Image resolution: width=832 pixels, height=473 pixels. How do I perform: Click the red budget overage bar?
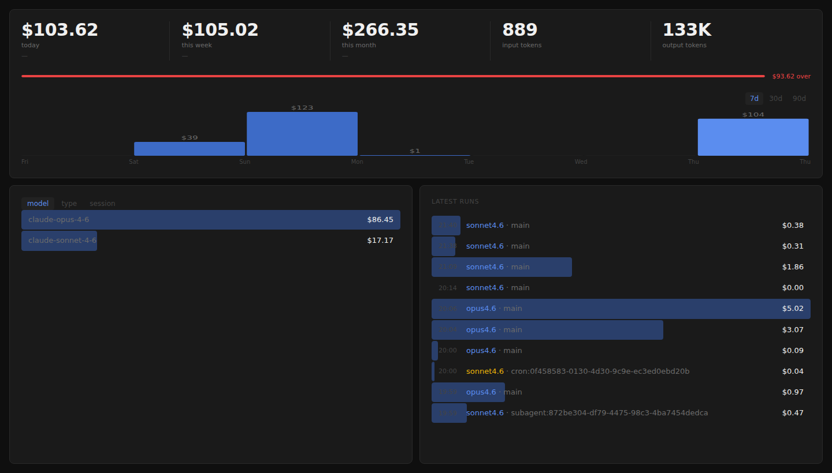pyautogui.click(x=392, y=76)
